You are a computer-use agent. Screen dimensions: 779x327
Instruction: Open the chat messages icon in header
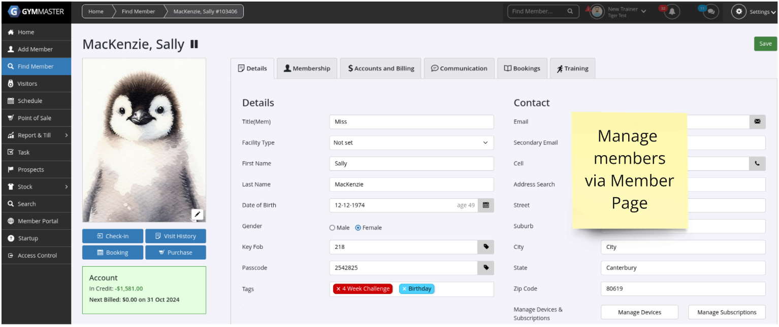point(710,12)
